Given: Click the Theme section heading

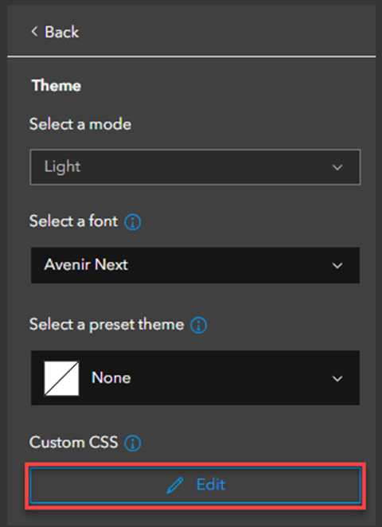Looking at the screenshot, I should [x=57, y=86].
